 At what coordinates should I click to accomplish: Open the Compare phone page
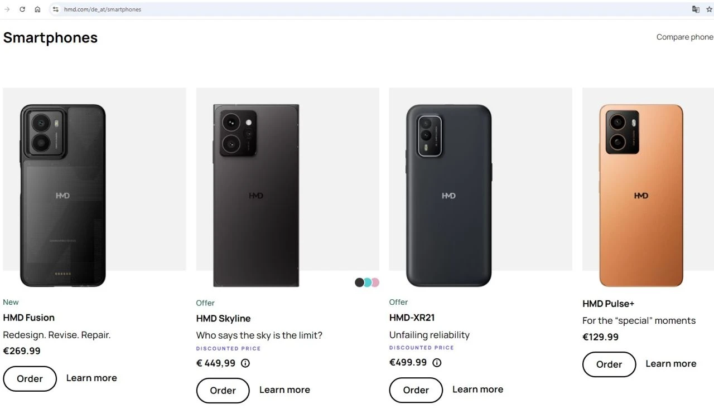click(684, 37)
